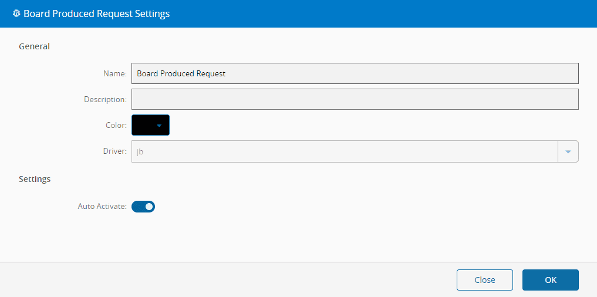Click the Name field label
The width and height of the screenshot is (597, 297).
click(114, 73)
